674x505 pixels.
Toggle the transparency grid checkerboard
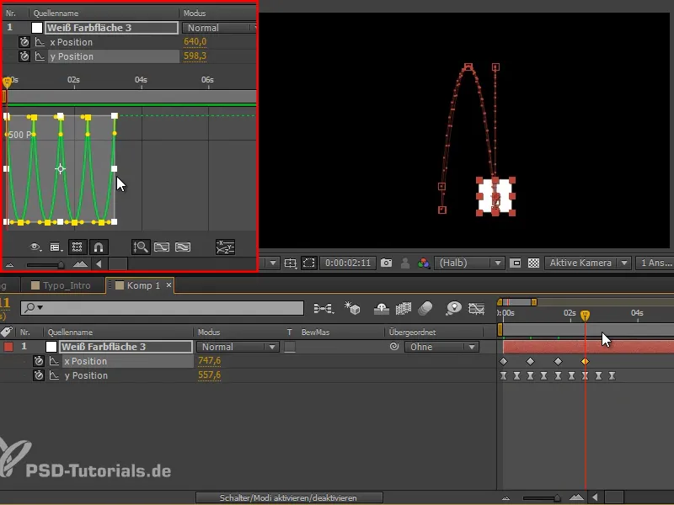click(x=533, y=263)
